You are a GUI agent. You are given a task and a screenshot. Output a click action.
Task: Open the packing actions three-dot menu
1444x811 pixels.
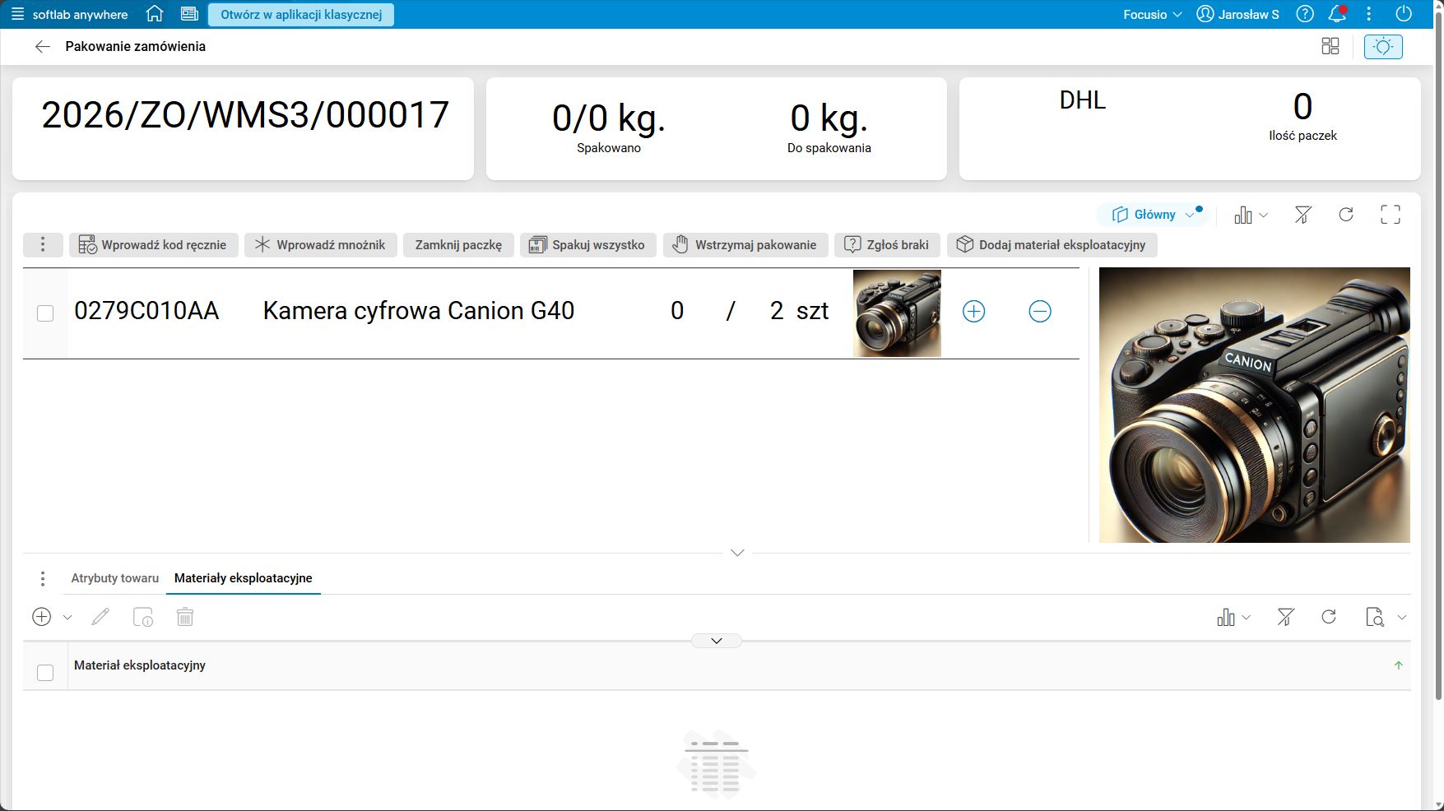pyautogui.click(x=43, y=245)
